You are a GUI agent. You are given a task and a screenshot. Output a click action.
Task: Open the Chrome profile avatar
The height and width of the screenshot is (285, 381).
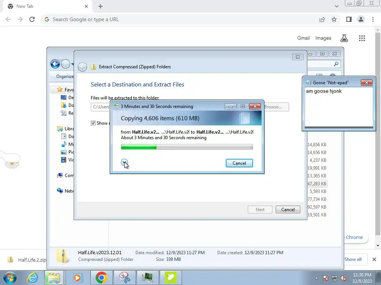[x=361, y=19]
